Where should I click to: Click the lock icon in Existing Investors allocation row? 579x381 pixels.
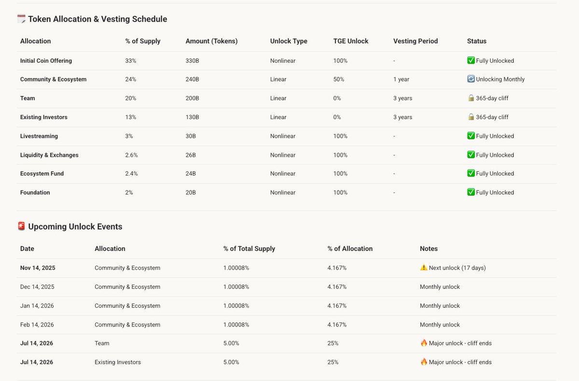click(x=471, y=117)
